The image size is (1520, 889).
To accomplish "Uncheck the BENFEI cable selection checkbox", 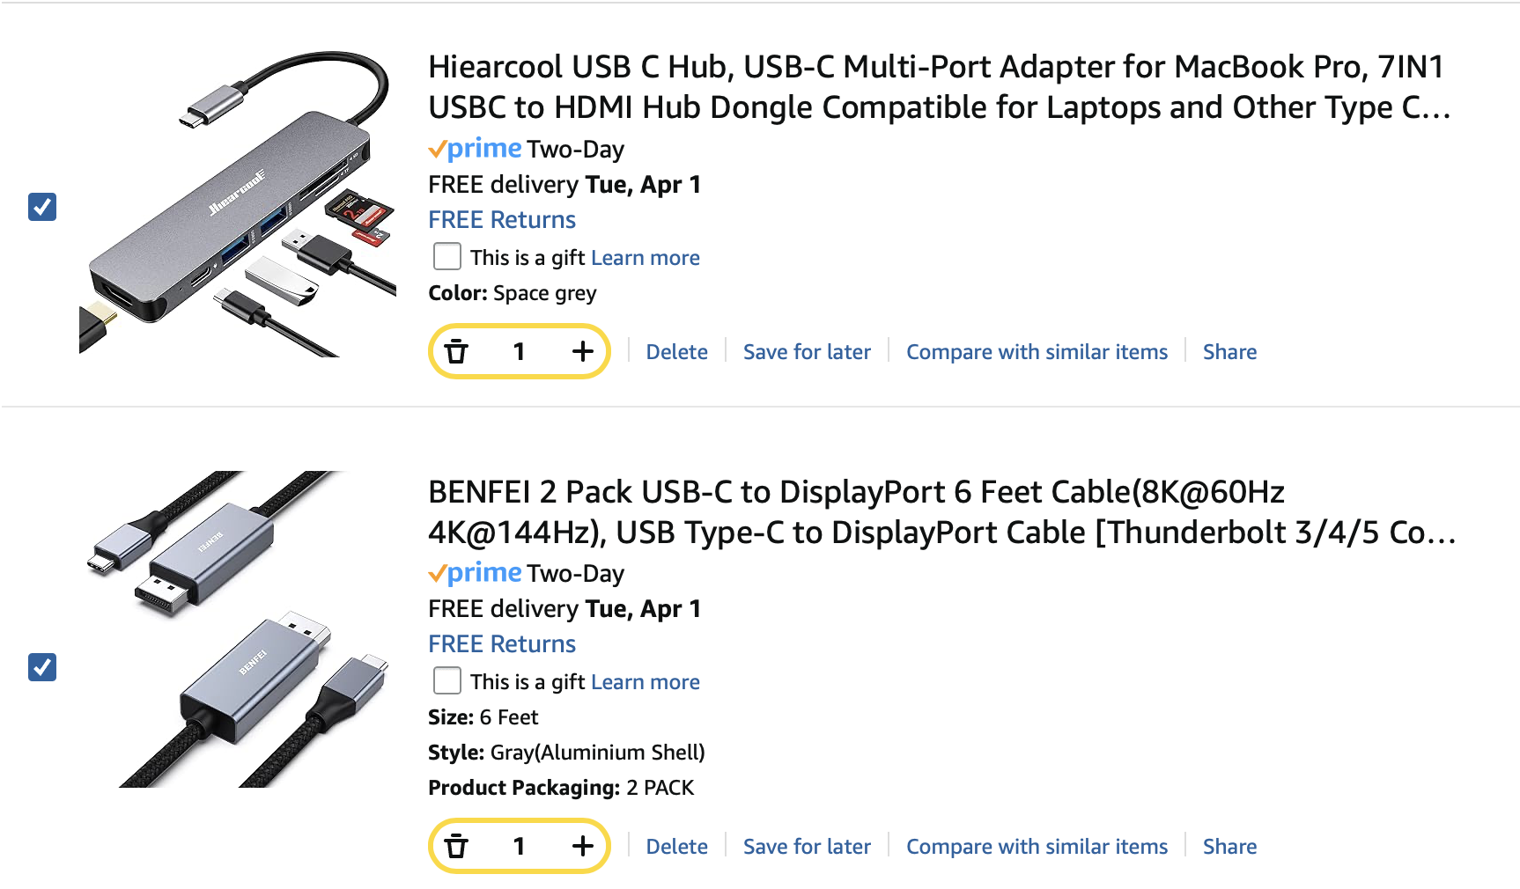I will (42, 667).
